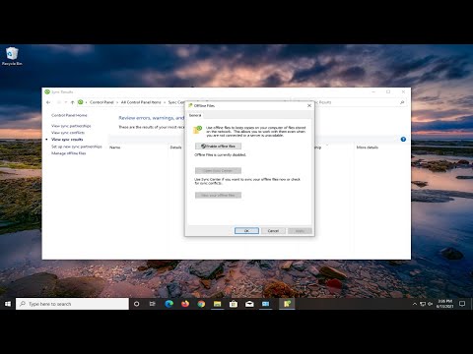Open the Windows Start menu
Image resolution: width=473 pixels, height=354 pixels.
point(8,304)
